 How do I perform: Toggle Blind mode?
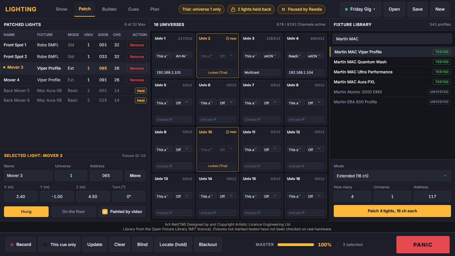pos(142,245)
